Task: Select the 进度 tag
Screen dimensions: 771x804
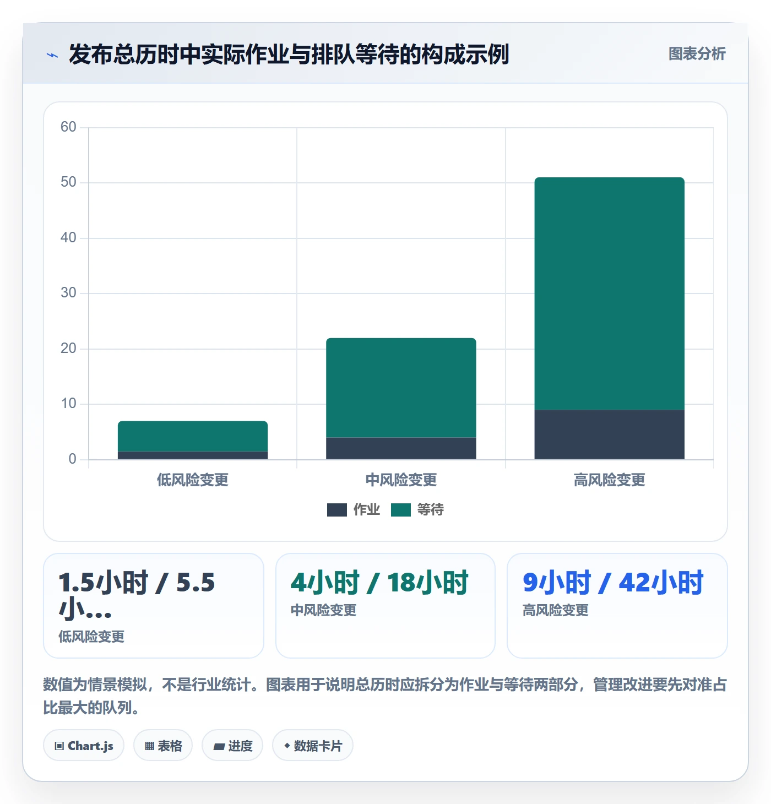Action: coord(232,746)
